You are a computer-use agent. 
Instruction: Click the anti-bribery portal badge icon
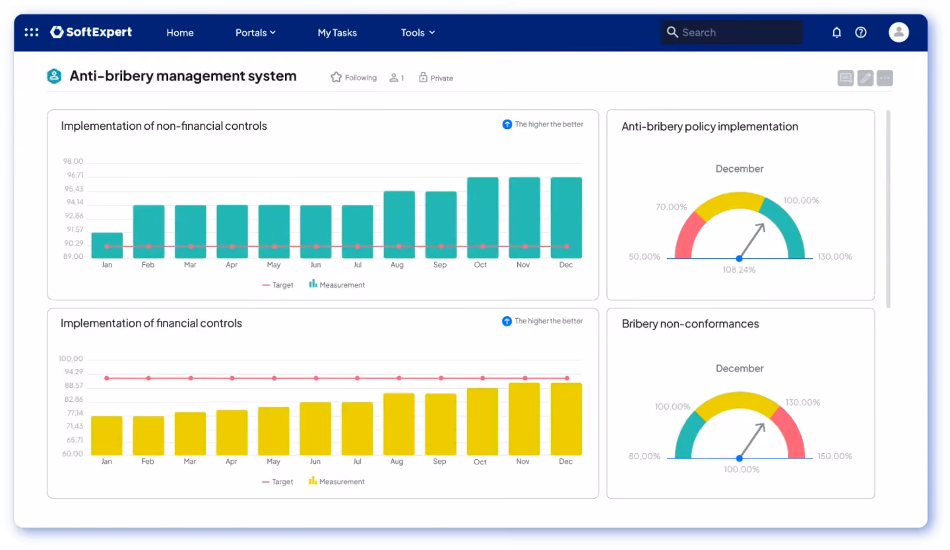pos(54,76)
